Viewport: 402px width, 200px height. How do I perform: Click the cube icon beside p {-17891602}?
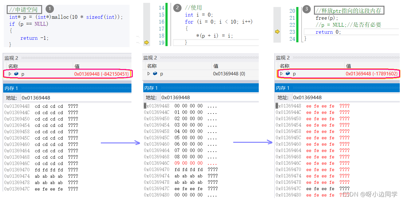click(x=288, y=74)
